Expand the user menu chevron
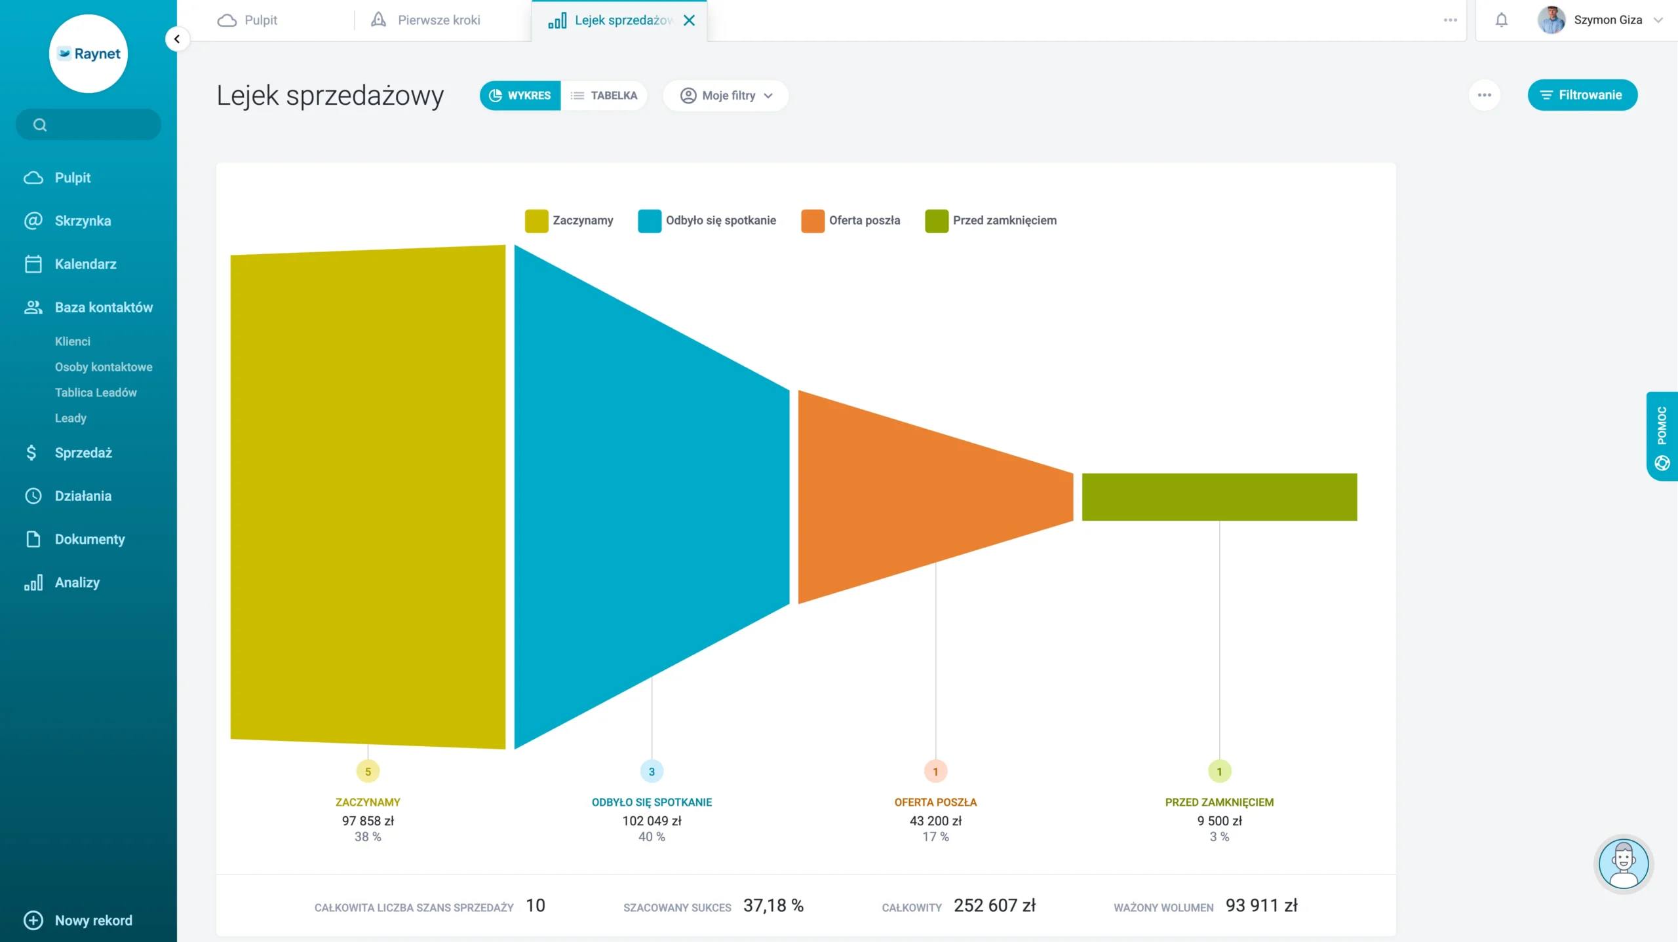Image resolution: width=1678 pixels, height=942 pixels. tap(1658, 20)
